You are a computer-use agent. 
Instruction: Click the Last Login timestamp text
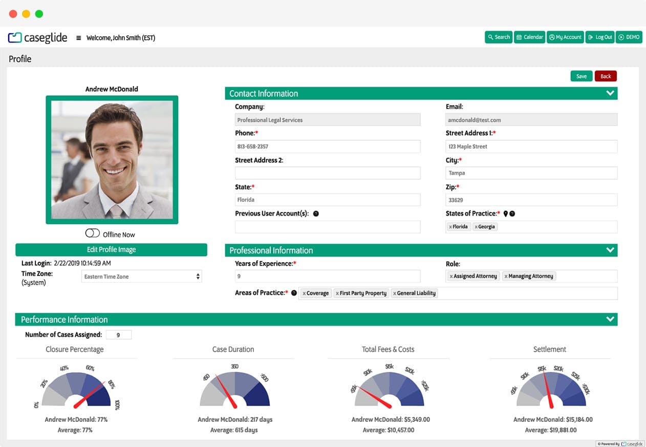click(x=82, y=263)
